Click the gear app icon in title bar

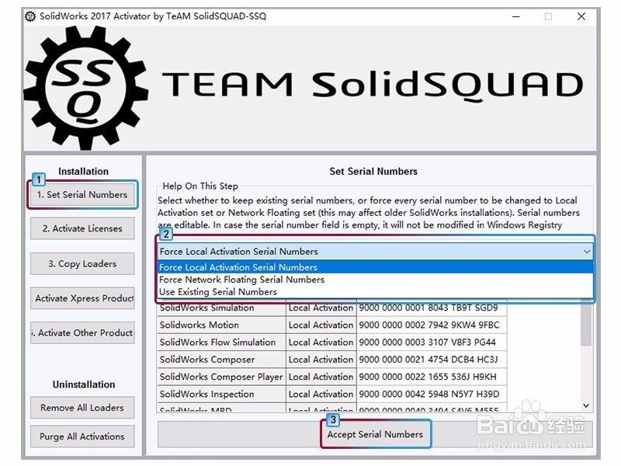pos(30,16)
